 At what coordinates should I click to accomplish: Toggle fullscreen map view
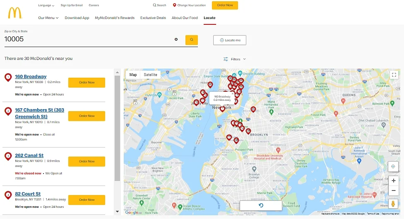tap(394, 75)
